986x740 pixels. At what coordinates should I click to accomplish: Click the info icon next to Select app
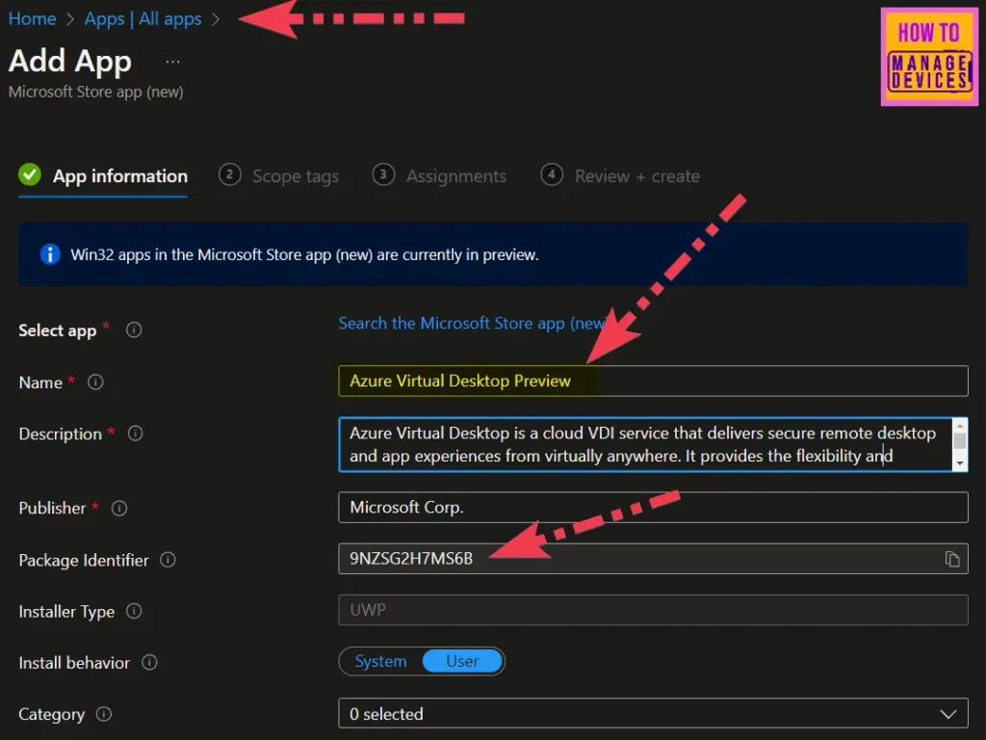tap(134, 330)
